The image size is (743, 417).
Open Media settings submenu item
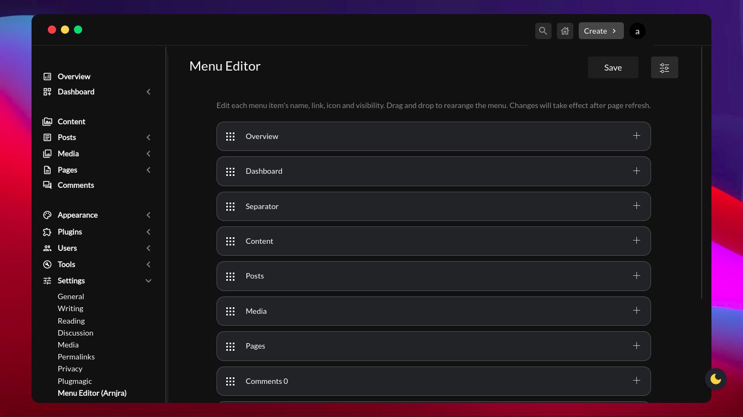pos(68,345)
